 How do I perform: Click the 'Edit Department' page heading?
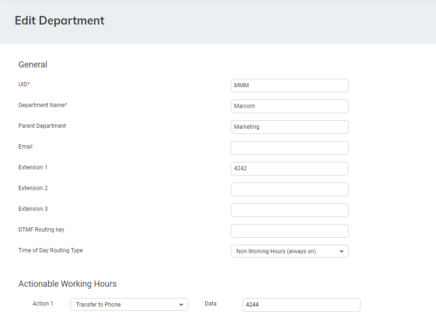[x=59, y=21]
